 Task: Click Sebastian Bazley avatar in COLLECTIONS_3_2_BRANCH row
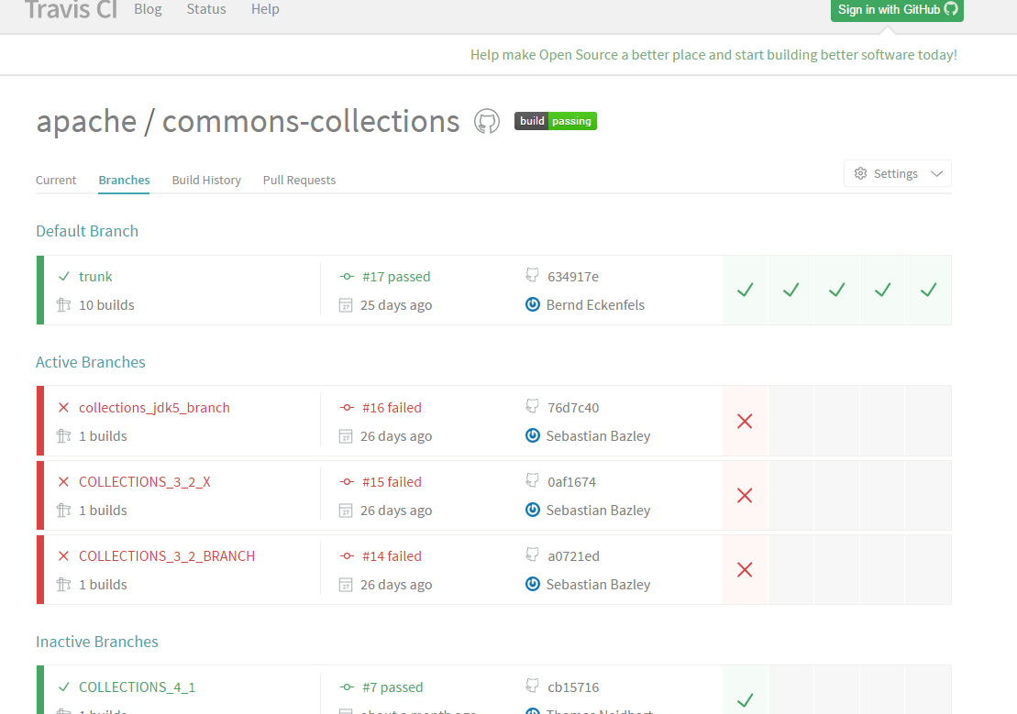(533, 584)
